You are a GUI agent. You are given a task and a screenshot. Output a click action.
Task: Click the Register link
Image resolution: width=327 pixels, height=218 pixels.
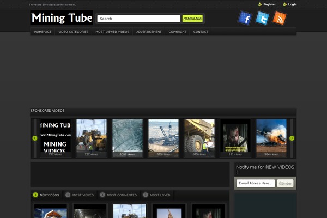269,4
